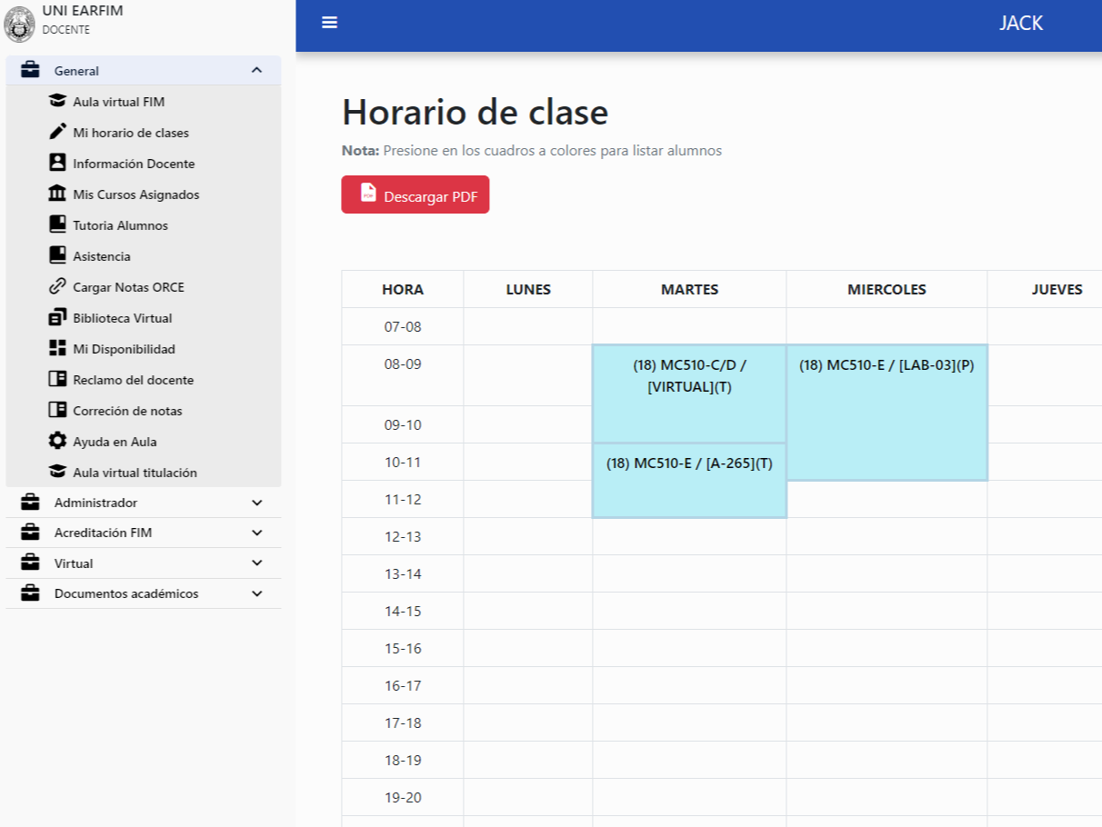Expand Documentos académicos
The image size is (1102, 827).
pyautogui.click(x=257, y=593)
